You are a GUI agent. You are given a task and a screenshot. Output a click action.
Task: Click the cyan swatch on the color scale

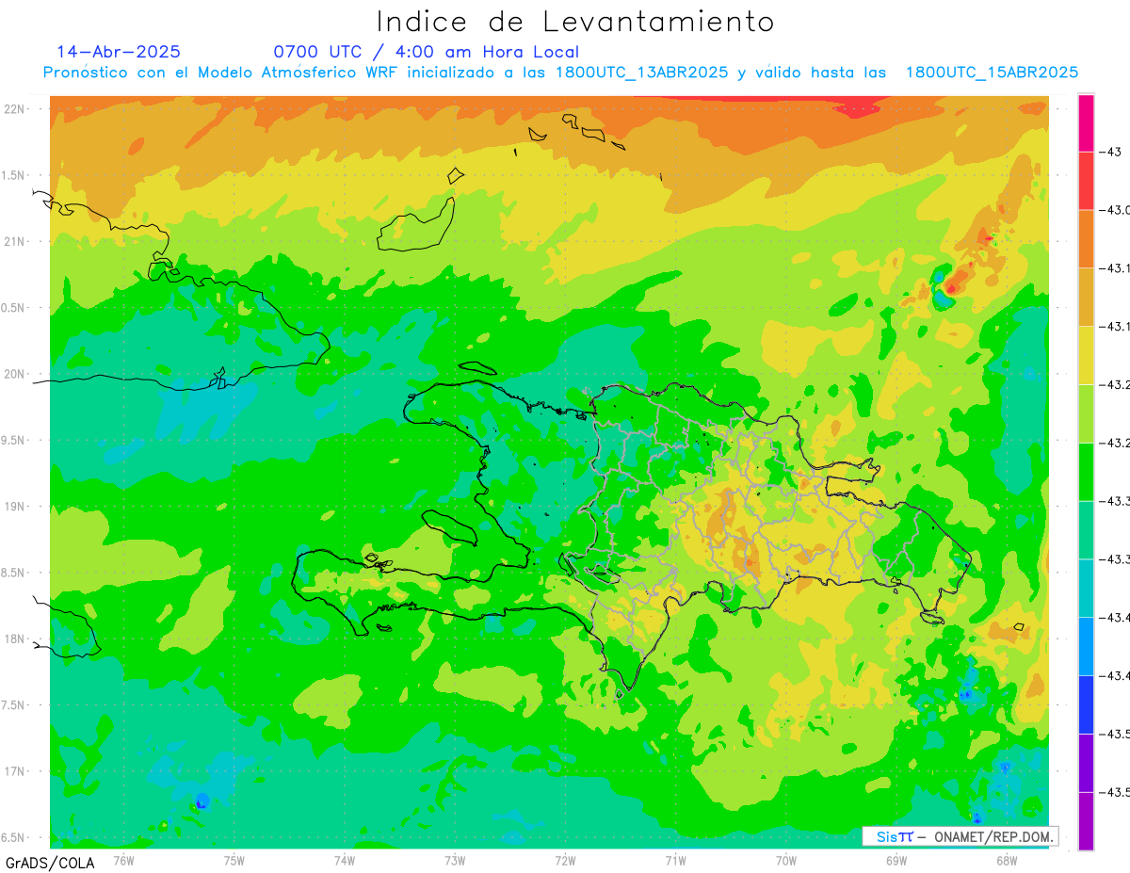tap(1086, 588)
